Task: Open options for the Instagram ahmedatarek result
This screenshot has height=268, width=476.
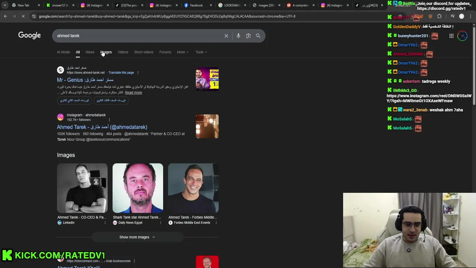Action: 109,120
